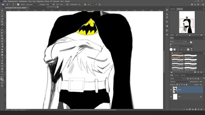Toggle airbrush build-up button
The width and height of the screenshot is (205, 115).
tap(67, 4)
